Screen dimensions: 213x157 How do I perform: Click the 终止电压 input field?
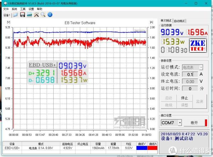click(x=190, y=81)
